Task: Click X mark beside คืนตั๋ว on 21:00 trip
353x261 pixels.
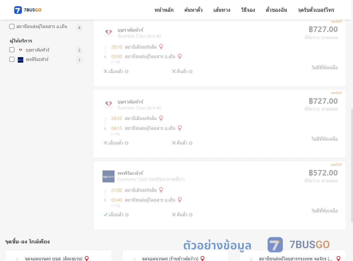Action: (x=174, y=214)
